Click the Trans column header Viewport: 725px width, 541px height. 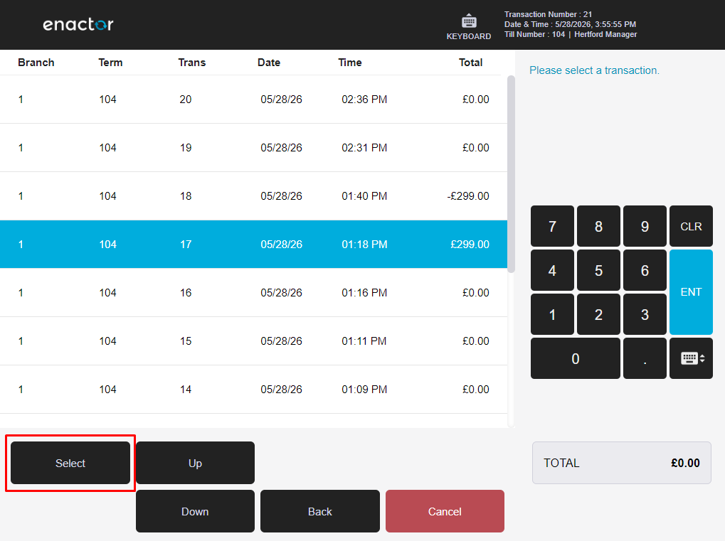point(192,63)
